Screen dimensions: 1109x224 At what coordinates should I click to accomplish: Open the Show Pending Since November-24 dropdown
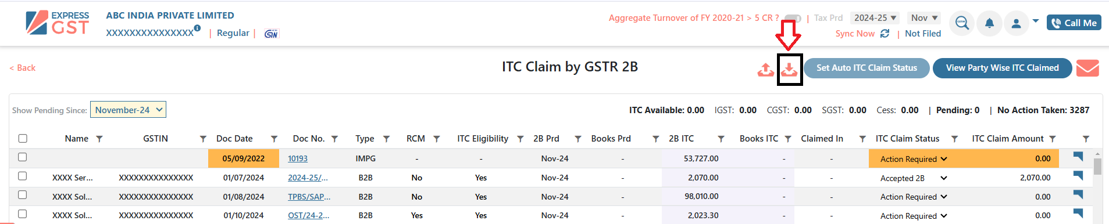pos(128,110)
